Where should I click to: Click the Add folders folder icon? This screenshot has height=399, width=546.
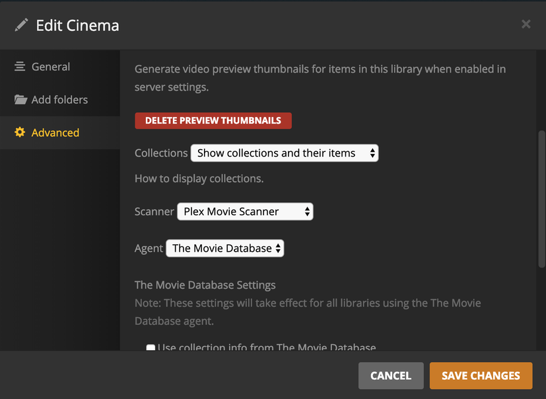point(20,100)
